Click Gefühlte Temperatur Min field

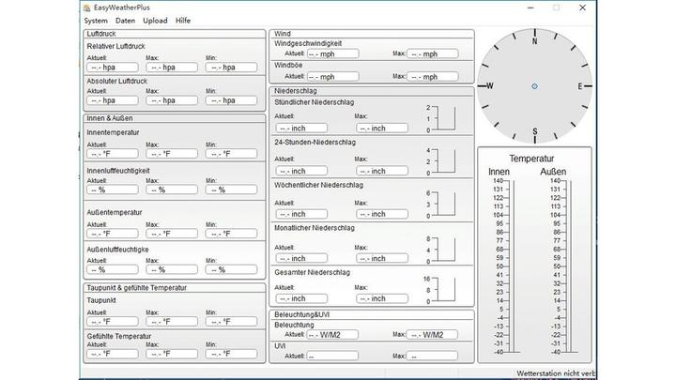pos(231,354)
